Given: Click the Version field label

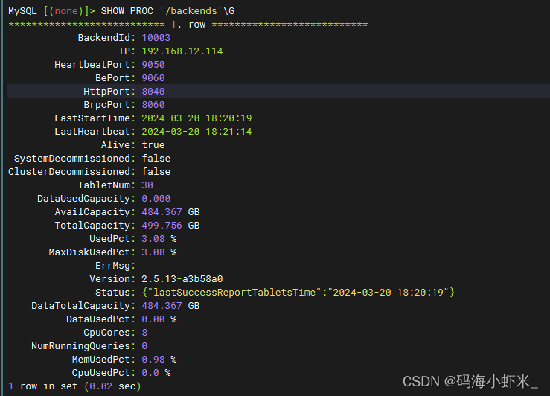Looking at the screenshot, I should pyautogui.click(x=112, y=279).
